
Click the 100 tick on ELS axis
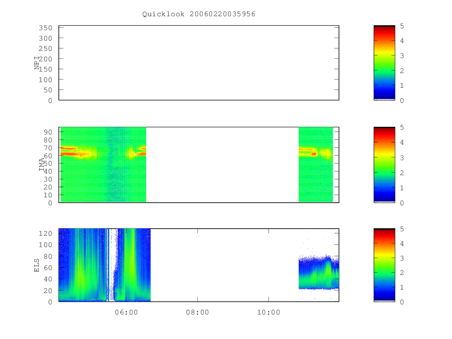(45, 245)
